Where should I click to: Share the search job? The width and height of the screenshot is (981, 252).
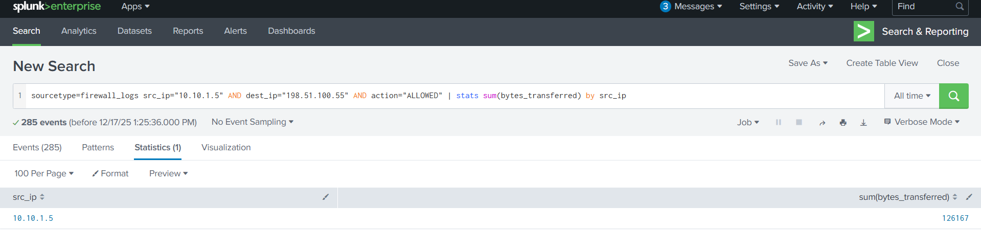tap(822, 123)
